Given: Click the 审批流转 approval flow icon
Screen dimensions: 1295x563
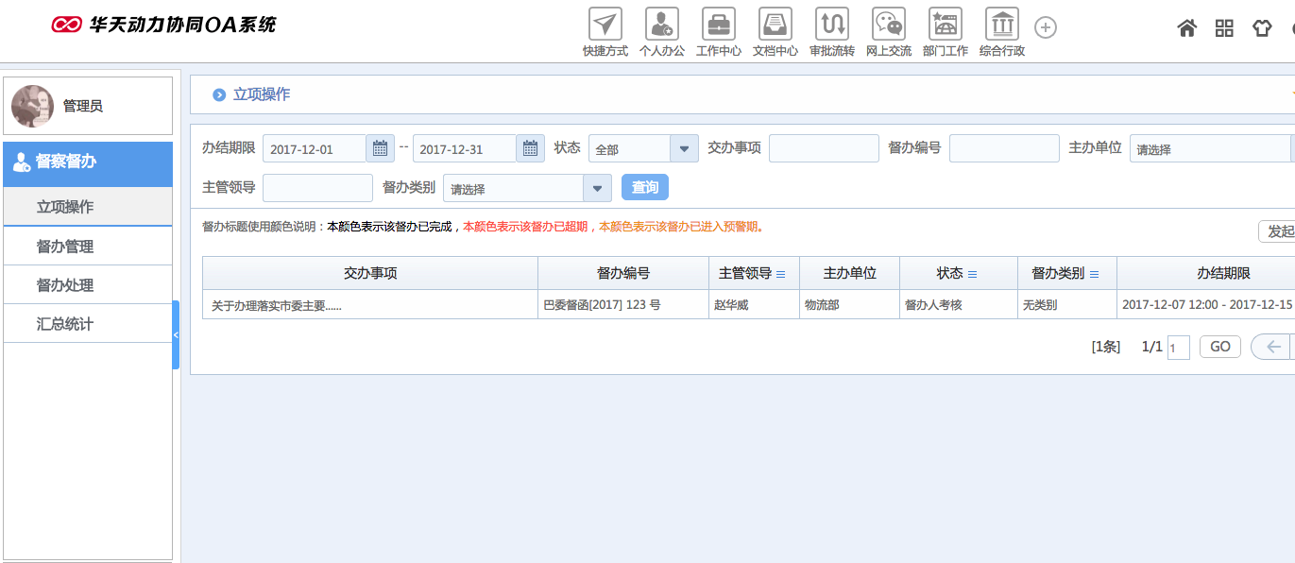Looking at the screenshot, I should 832,25.
